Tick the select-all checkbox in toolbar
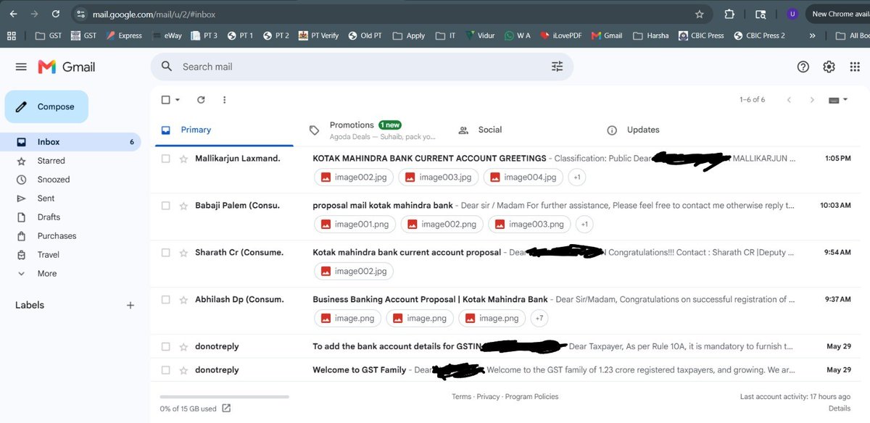 tap(166, 100)
